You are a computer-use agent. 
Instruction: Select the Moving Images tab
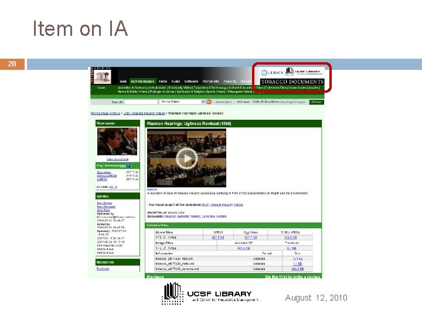click(x=142, y=82)
